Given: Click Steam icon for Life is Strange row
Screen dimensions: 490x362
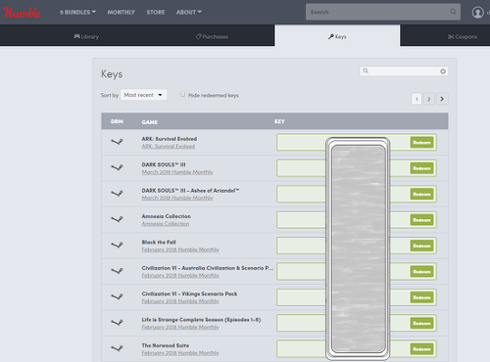Looking at the screenshot, I should (117, 322).
